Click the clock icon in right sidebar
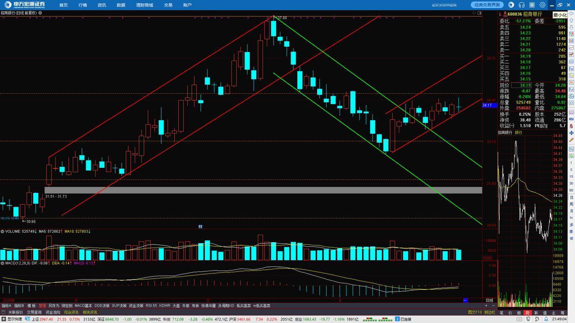This screenshot has width=575, height=323. click(x=571, y=103)
